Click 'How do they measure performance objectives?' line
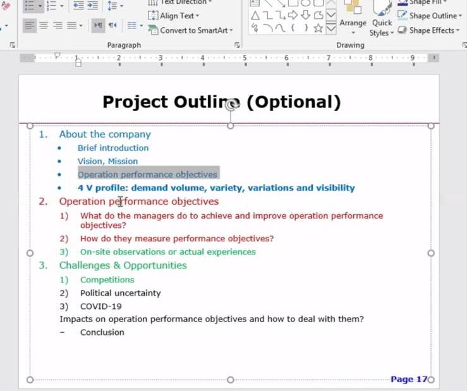467x391 pixels. coord(177,239)
